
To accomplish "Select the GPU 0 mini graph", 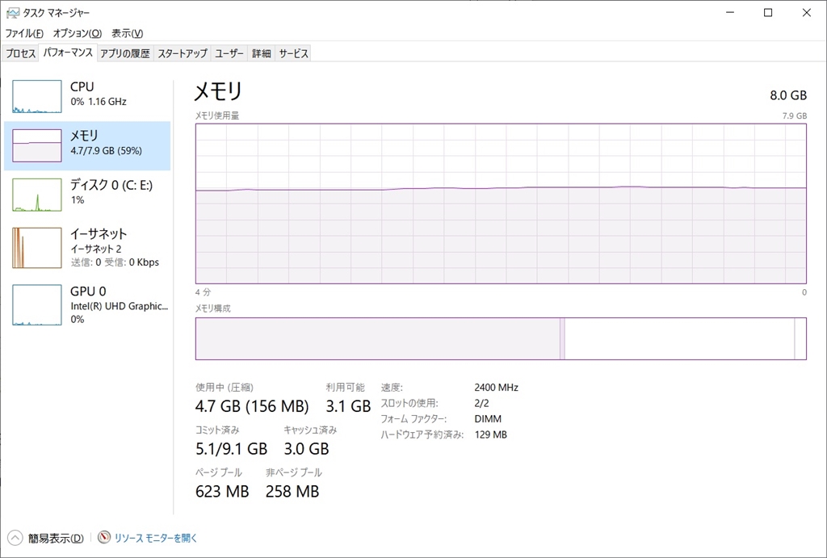I will tap(37, 304).
